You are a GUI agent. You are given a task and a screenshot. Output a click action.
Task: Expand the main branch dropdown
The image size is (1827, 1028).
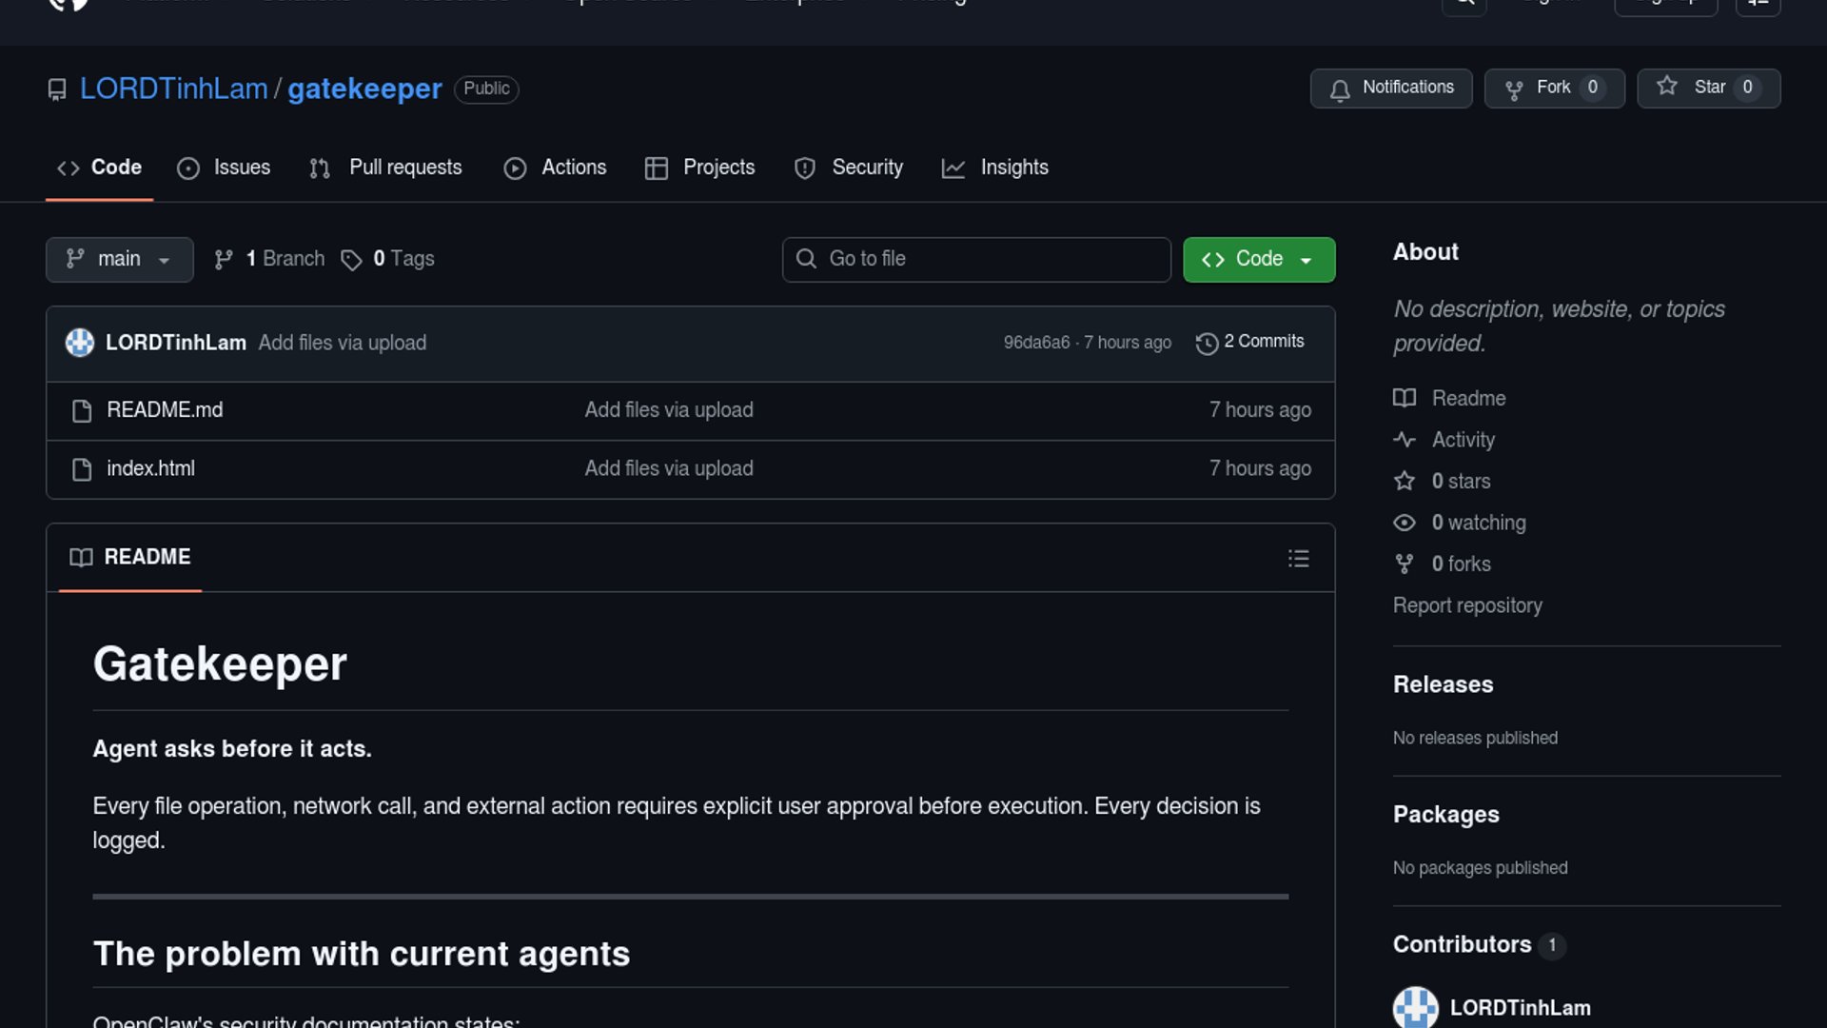(119, 259)
